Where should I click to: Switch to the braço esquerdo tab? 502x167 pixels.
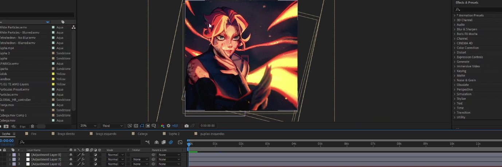click(x=106, y=134)
